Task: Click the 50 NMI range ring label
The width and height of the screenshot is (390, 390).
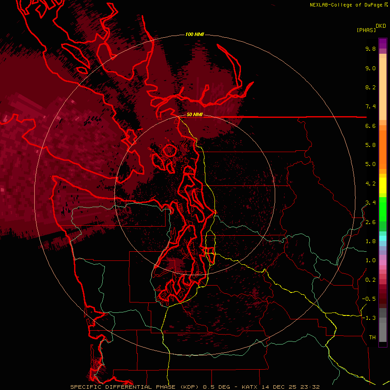Action: (x=195, y=115)
